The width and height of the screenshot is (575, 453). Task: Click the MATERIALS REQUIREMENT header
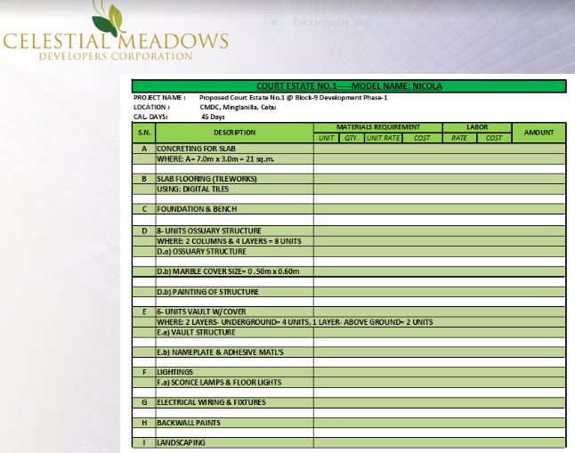[378, 127]
